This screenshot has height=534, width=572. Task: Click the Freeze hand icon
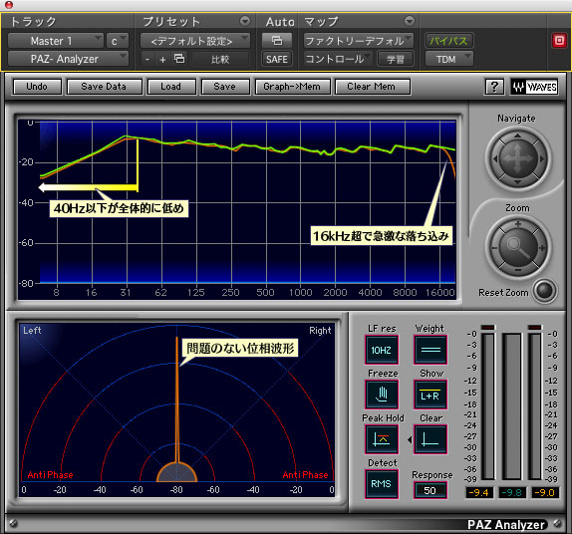pos(382,395)
